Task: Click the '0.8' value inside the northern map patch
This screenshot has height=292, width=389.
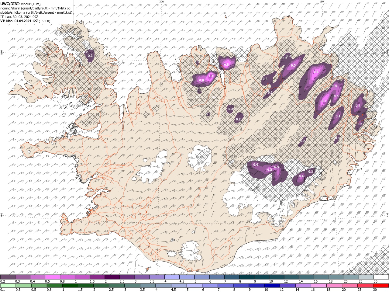Action: 226,64
